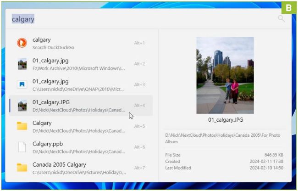Click the Alt+2 shortcut label
Screen dimensions: 298x191
click(139, 64)
